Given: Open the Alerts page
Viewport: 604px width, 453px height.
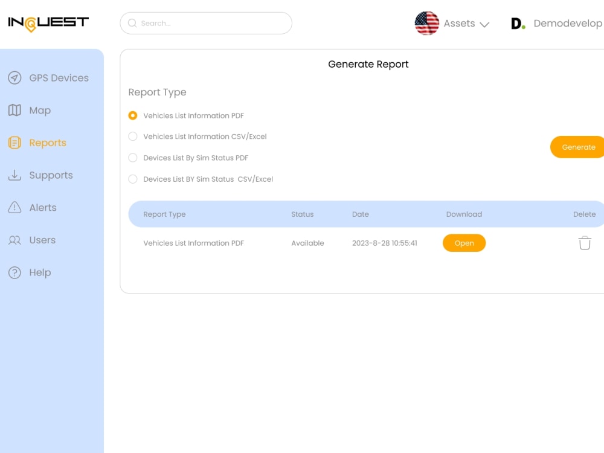Looking at the screenshot, I should (43, 208).
